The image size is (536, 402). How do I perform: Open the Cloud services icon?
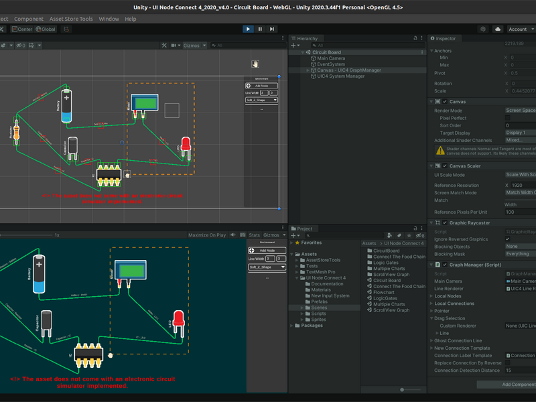tap(498, 29)
